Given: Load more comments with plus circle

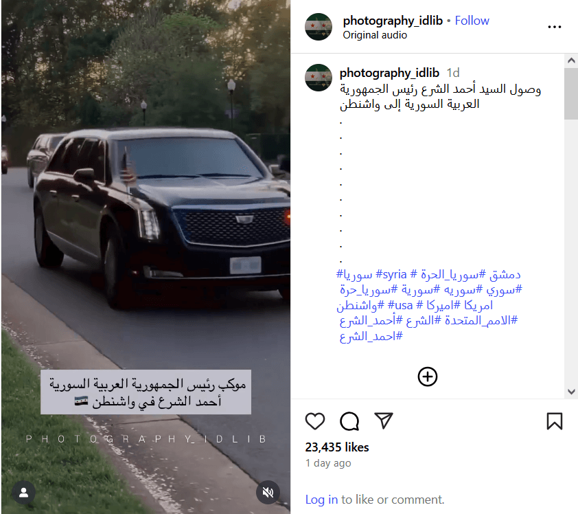Looking at the screenshot, I should pyautogui.click(x=427, y=377).
